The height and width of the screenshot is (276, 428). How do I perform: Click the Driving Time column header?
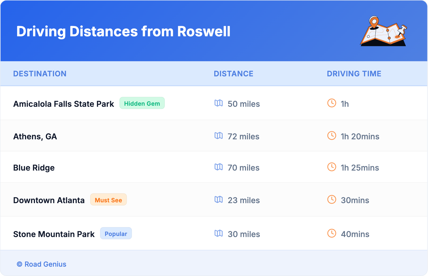(354, 74)
